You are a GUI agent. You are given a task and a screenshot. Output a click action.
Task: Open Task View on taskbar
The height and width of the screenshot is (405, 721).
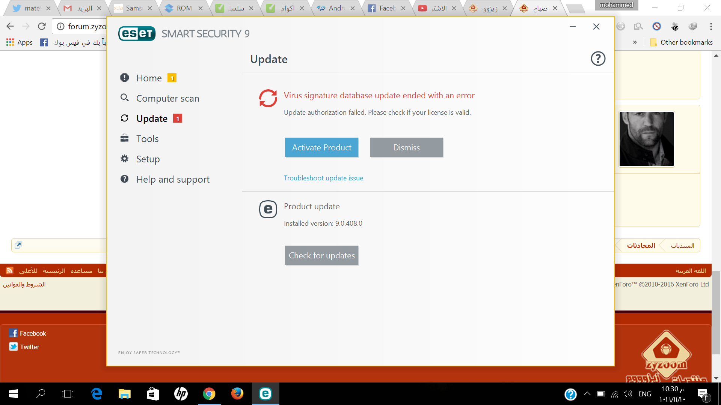coord(68,394)
